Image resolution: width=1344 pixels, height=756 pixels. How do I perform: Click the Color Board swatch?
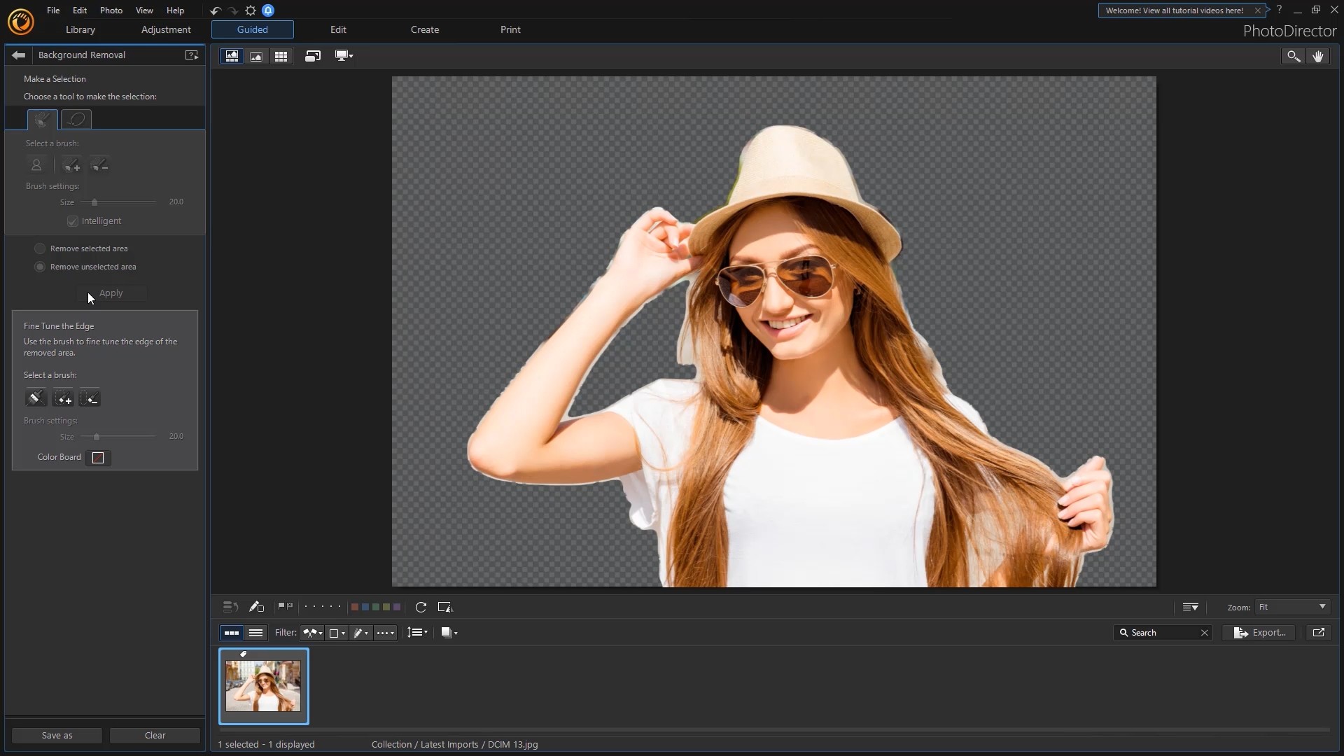[98, 457]
